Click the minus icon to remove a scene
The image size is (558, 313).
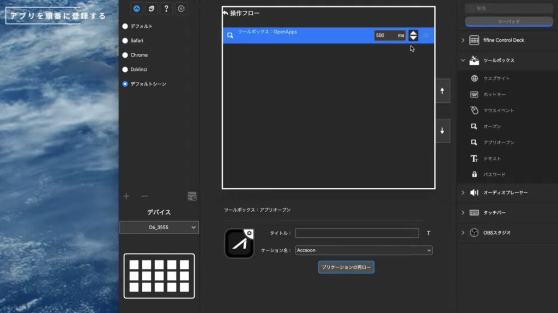144,196
